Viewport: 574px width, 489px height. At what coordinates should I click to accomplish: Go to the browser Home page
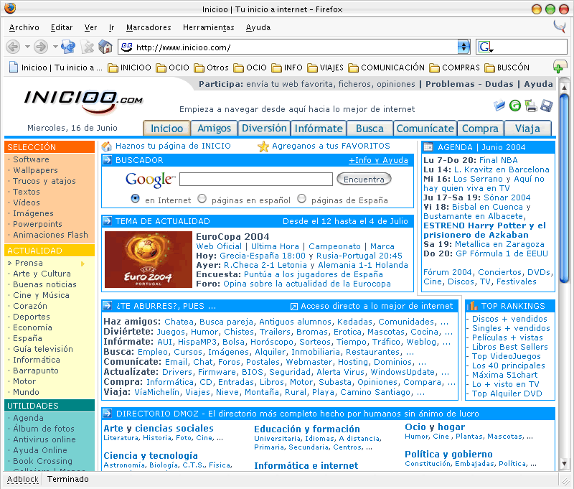click(105, 47)
